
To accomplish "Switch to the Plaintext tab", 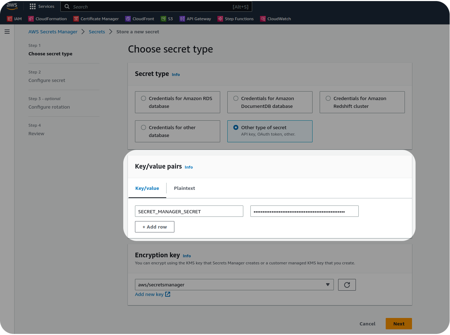I will [184, 188].
